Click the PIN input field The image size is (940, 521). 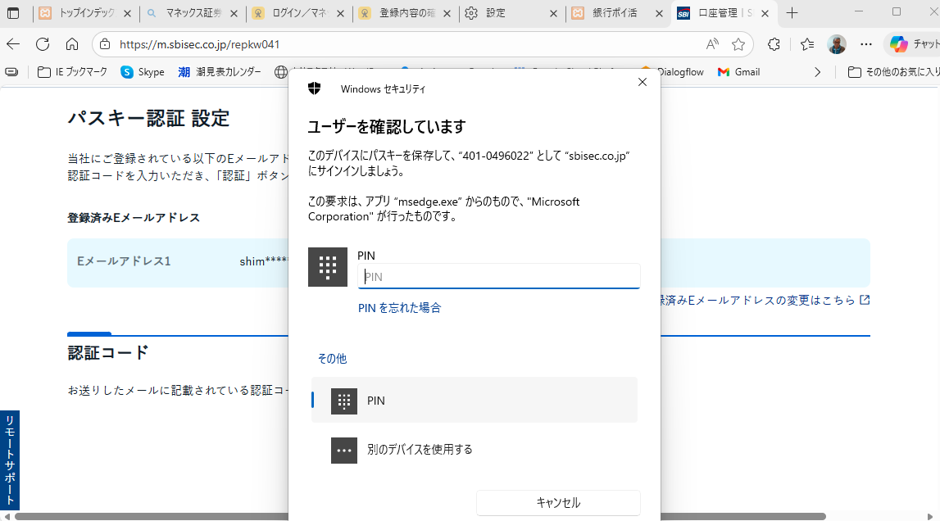coord(498,277)
